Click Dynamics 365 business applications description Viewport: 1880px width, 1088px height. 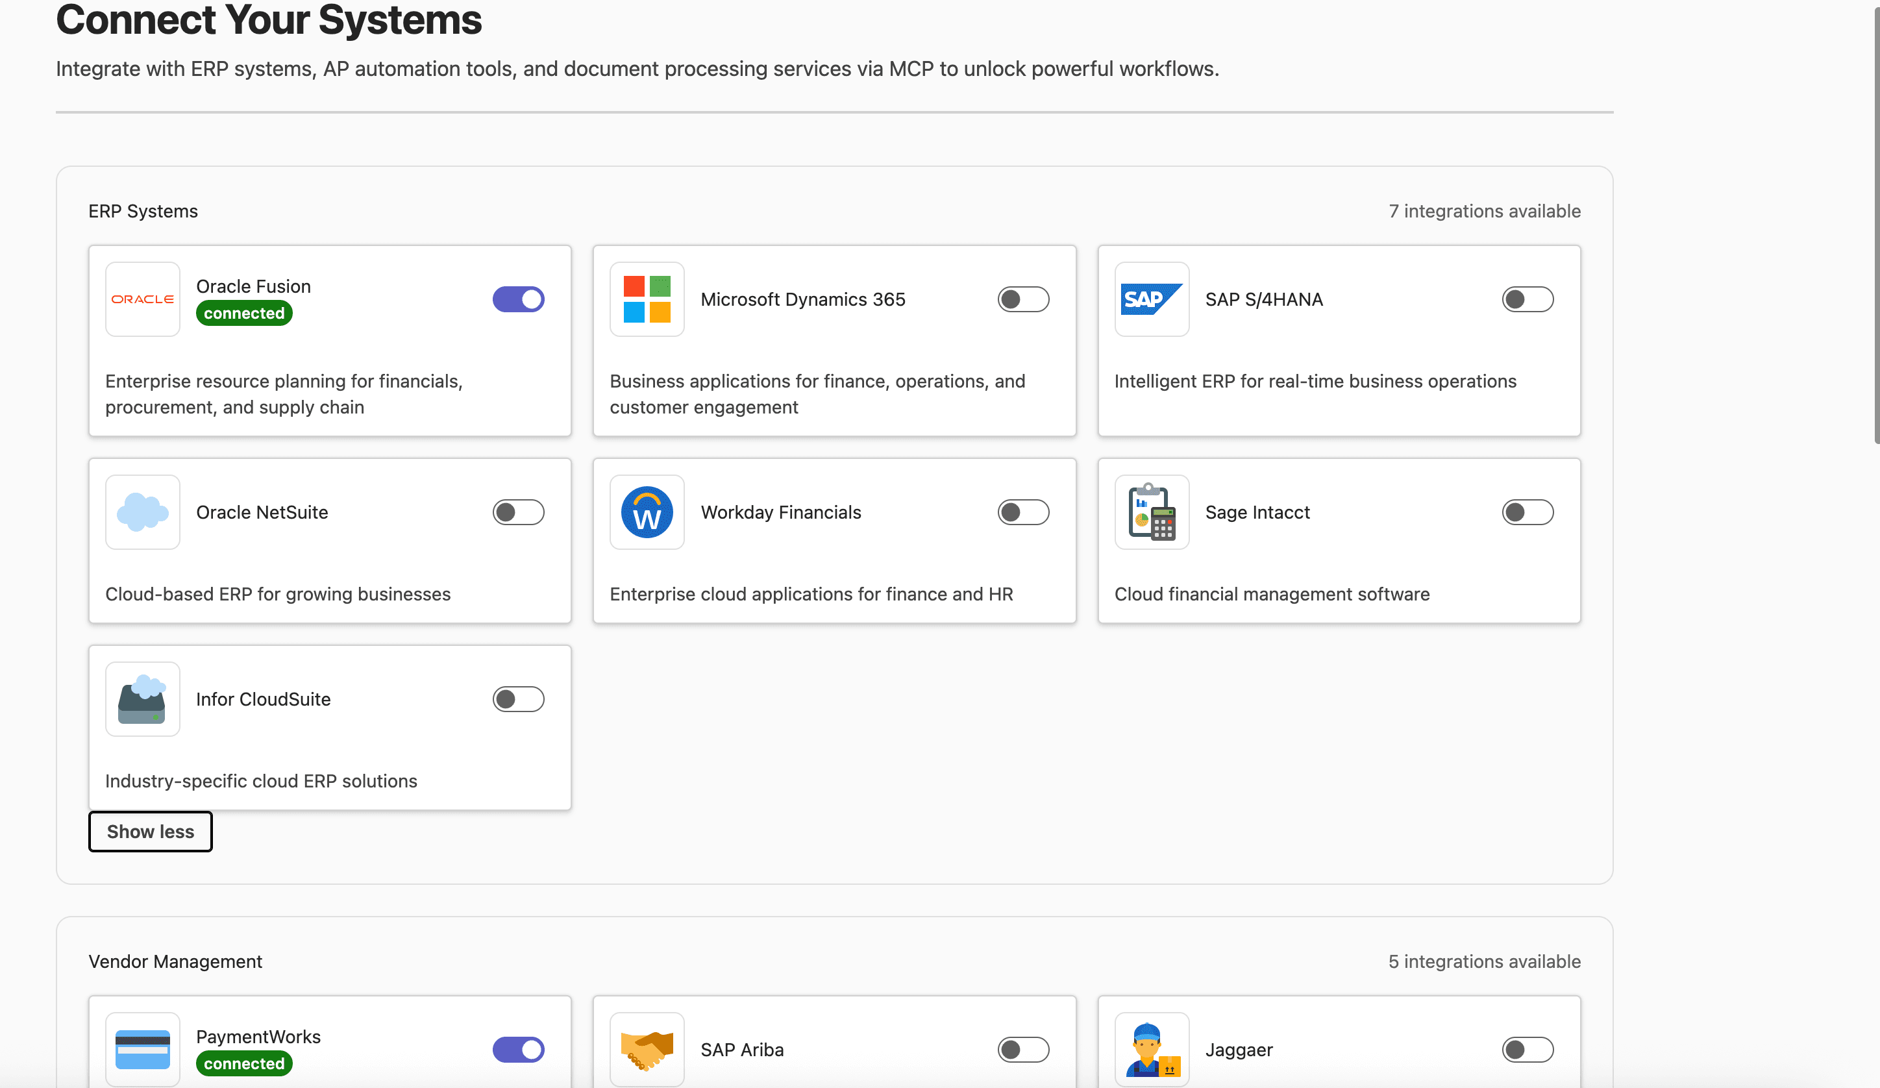[x=818, y=394]
